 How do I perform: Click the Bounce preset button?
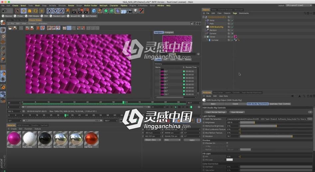coord(7,16)
